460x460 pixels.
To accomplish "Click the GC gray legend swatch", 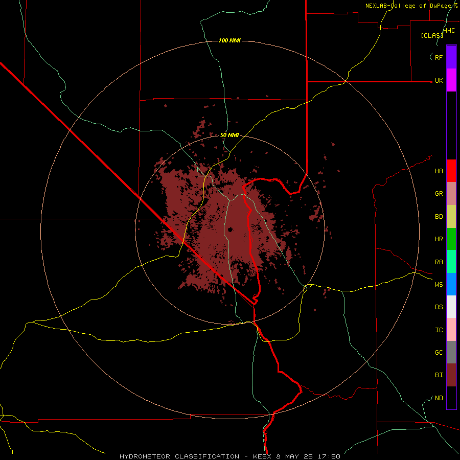I will [451, 352].
